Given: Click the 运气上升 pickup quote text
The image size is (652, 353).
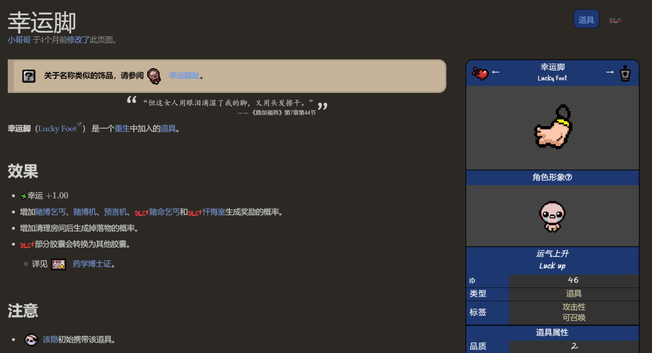Looking at the screenshot, I should click(x=552, y=253).
